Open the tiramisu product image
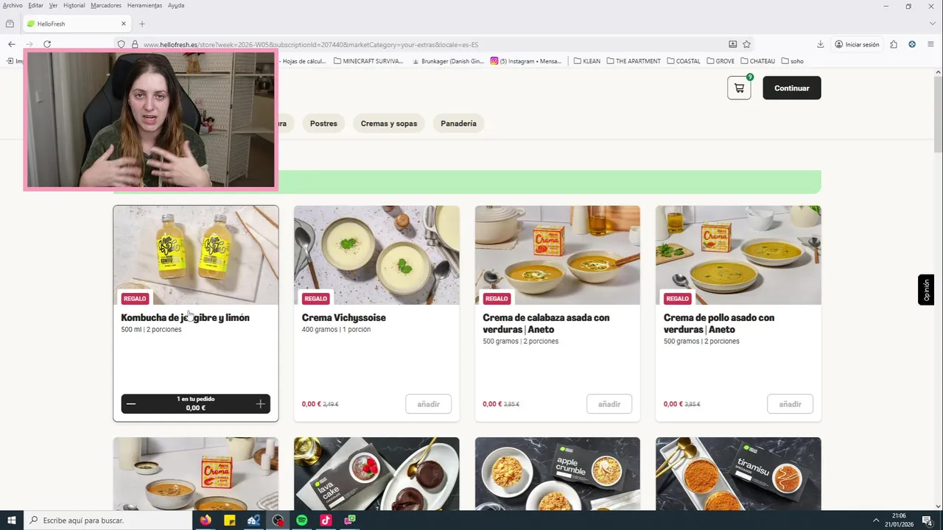 (738, 474)
